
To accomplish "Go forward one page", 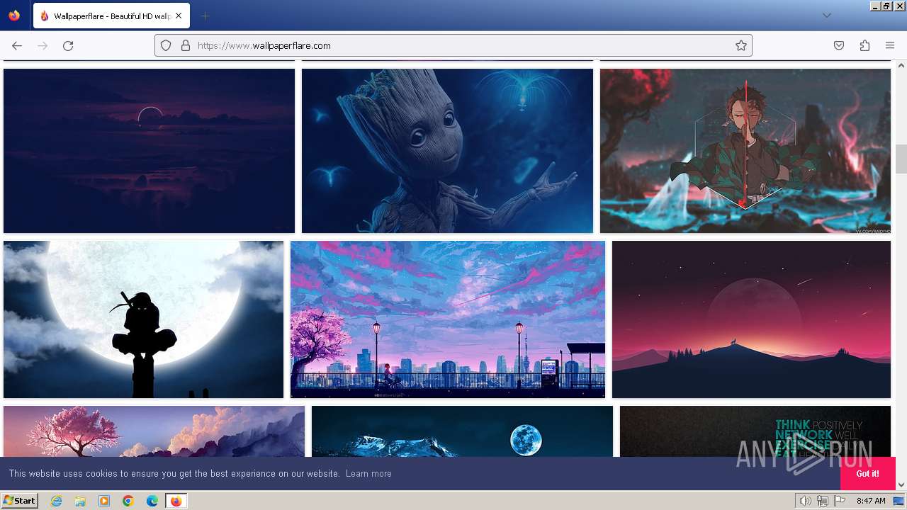I will point(43,45).
